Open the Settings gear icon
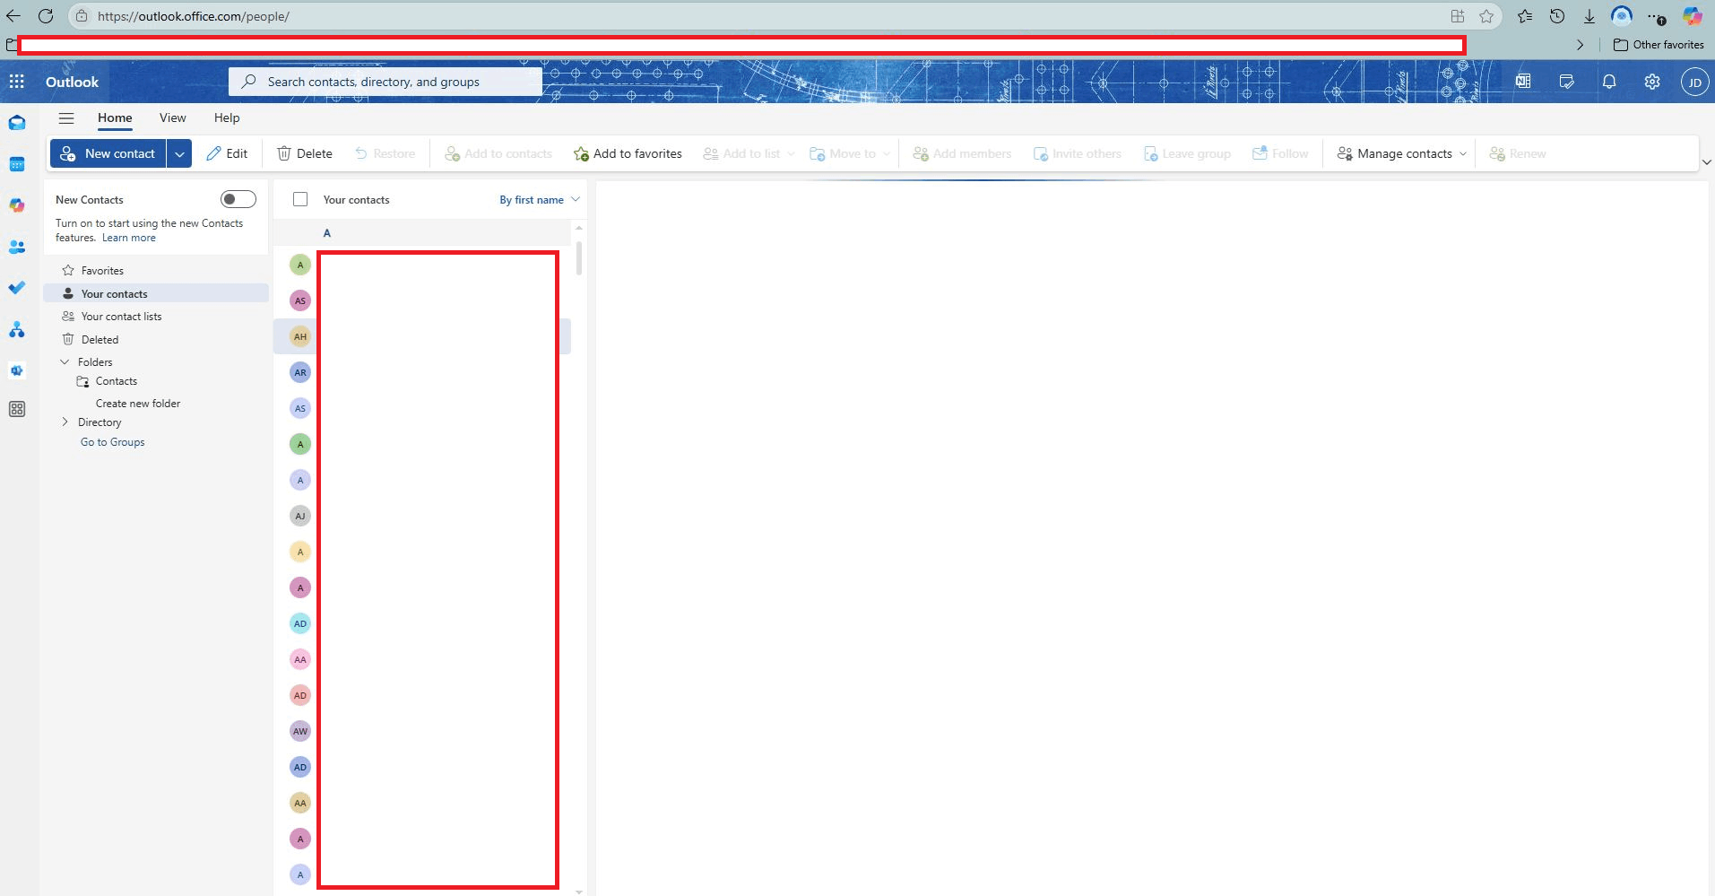Viewport: 1715px width, 896px height. coord(1652,82)
